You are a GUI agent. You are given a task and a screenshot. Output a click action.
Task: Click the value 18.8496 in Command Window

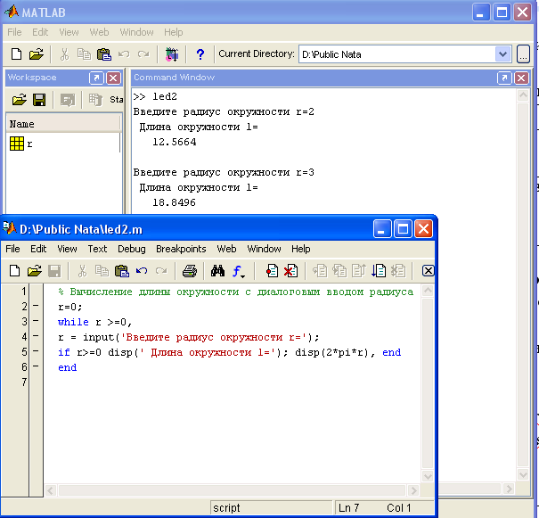coord(175,202)
